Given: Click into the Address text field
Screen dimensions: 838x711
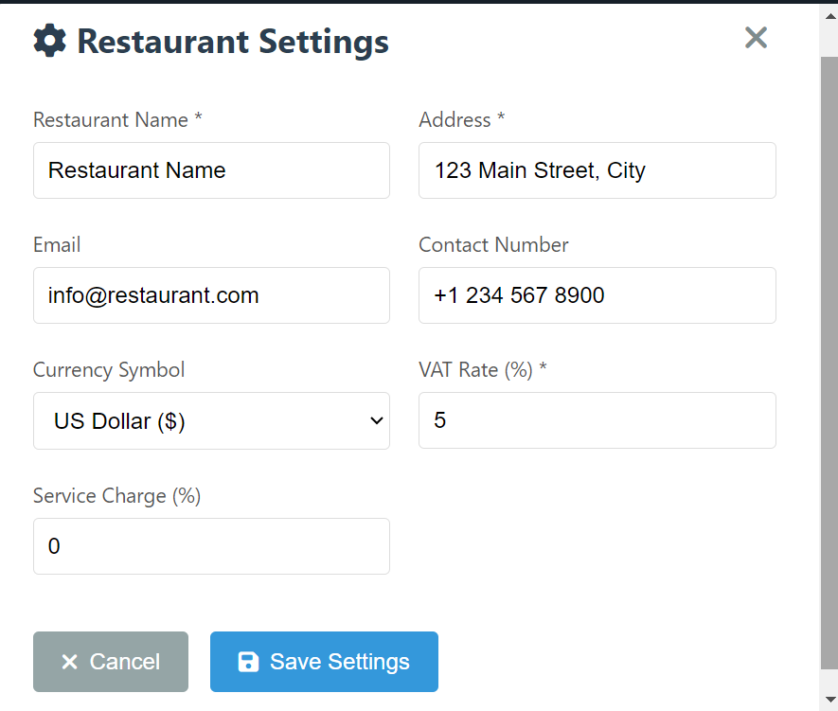Looking at the screenshot, I should [x=597, y=170].
